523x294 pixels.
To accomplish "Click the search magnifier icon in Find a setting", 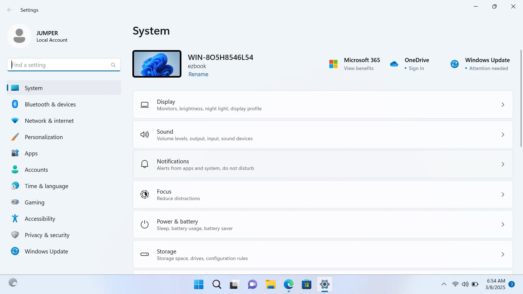I will 113,65.
